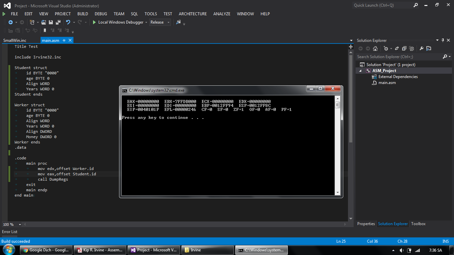Viewport: 454px width, 255px height.
Task: Toggle pin on main.asm tab
Action: point(64,41)
